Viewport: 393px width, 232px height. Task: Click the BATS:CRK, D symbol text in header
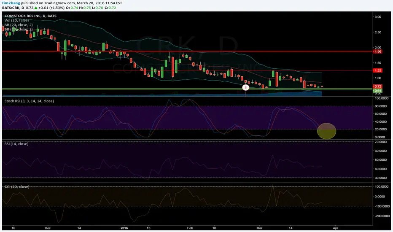click(x=13, y=8)
